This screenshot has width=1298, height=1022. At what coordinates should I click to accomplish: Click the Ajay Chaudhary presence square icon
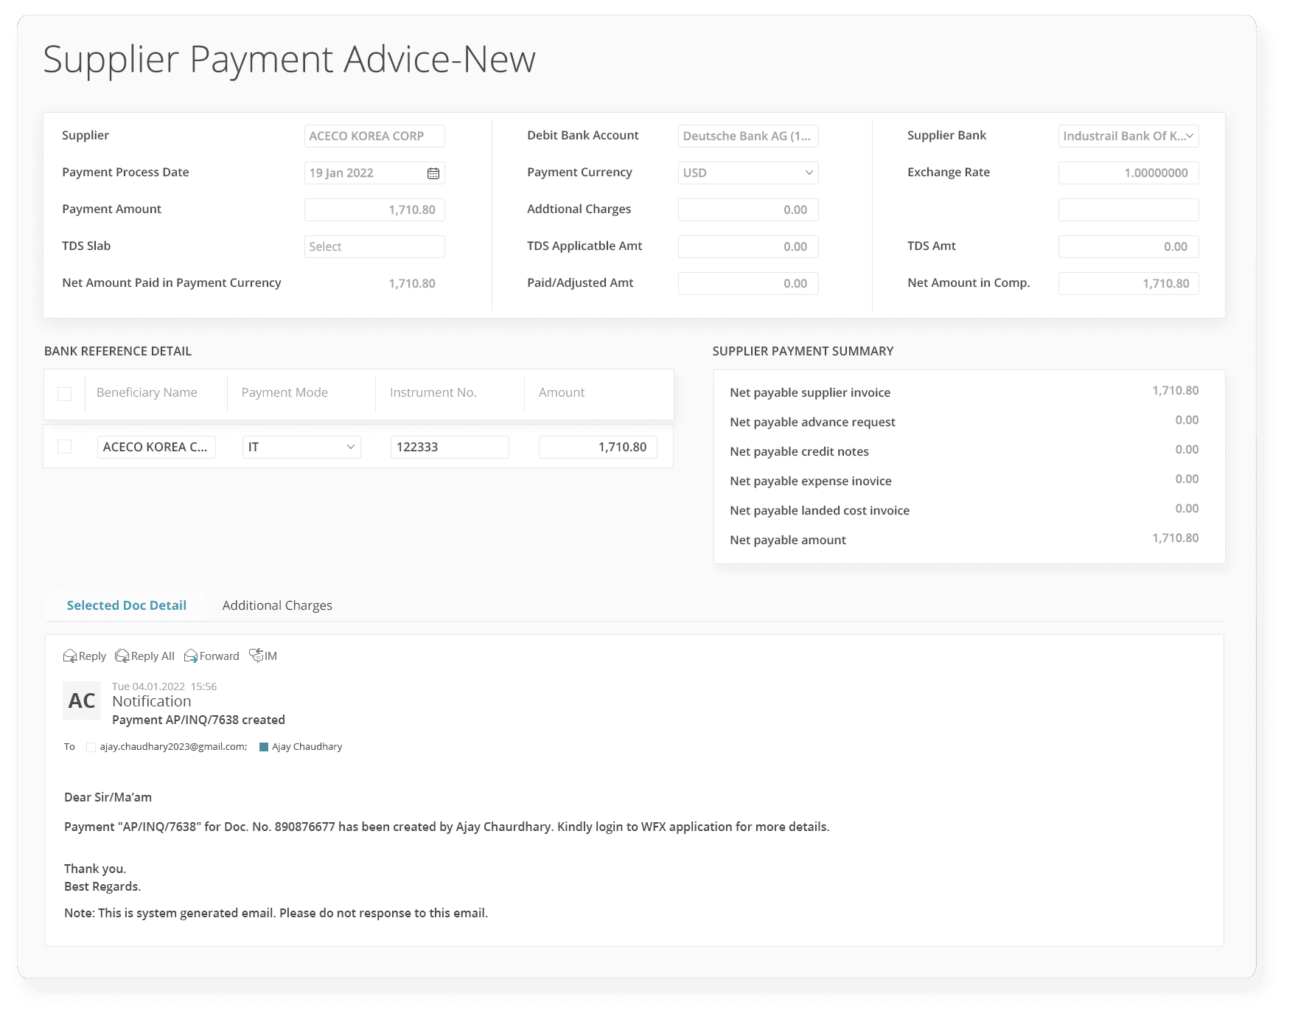pyautogui.click(x=264, y=747)
